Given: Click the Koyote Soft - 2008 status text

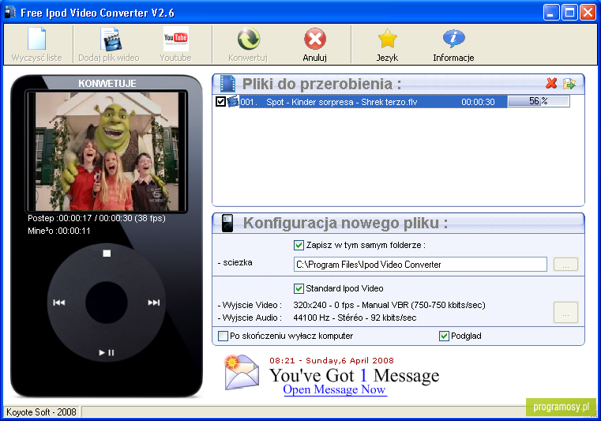Looking at the screenshot, I should tap(41, 412).
